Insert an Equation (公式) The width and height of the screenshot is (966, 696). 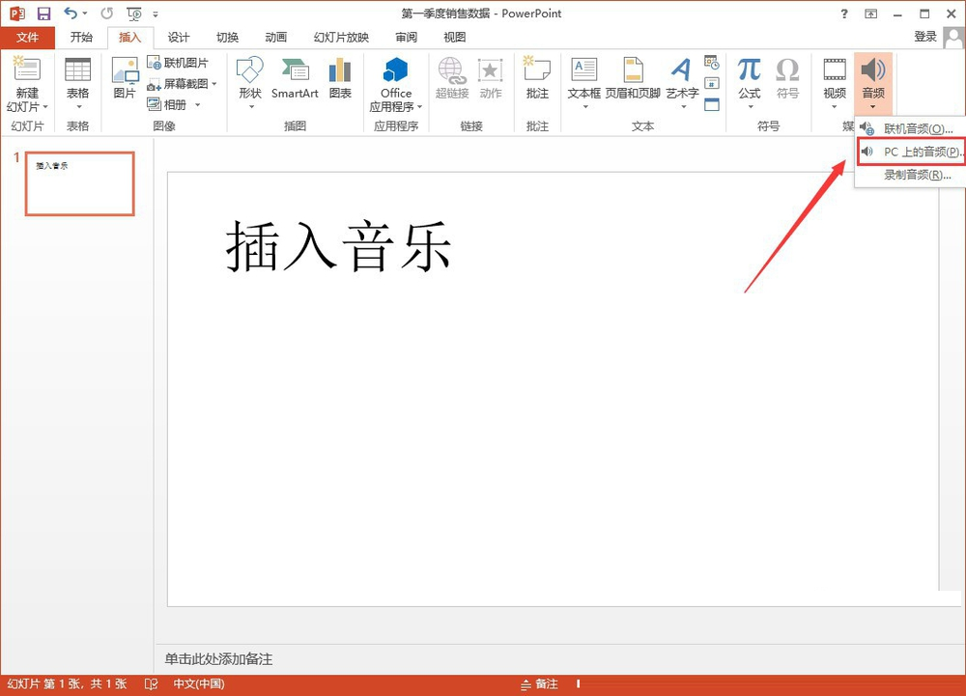point(750,78)
